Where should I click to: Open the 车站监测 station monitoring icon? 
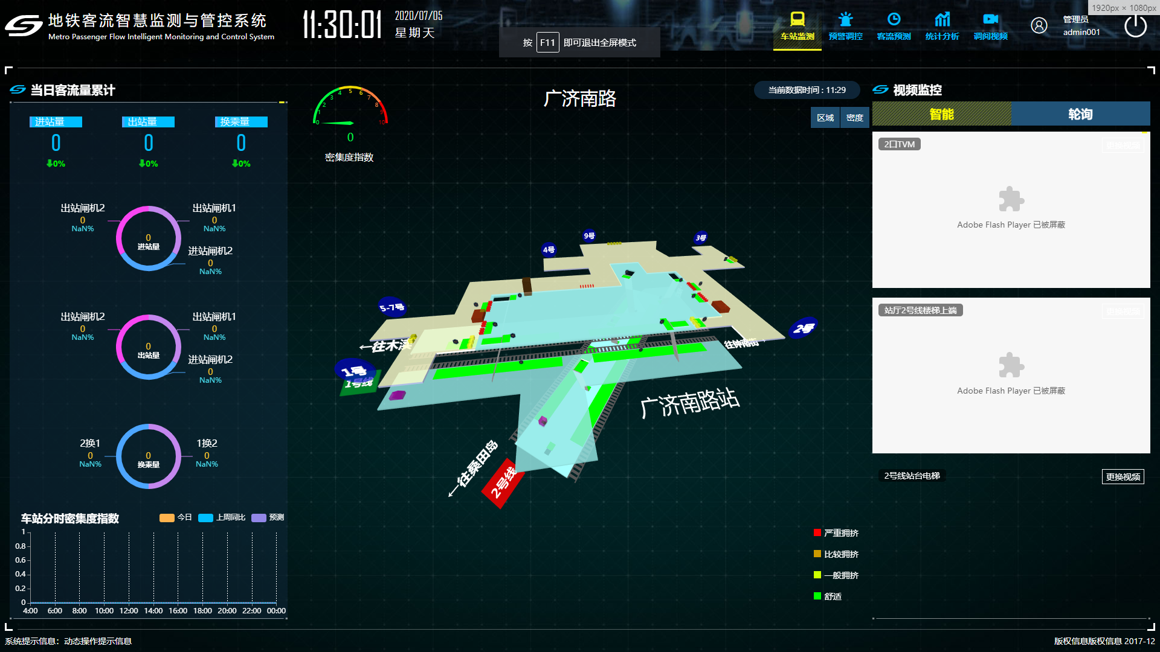point(797,20)
